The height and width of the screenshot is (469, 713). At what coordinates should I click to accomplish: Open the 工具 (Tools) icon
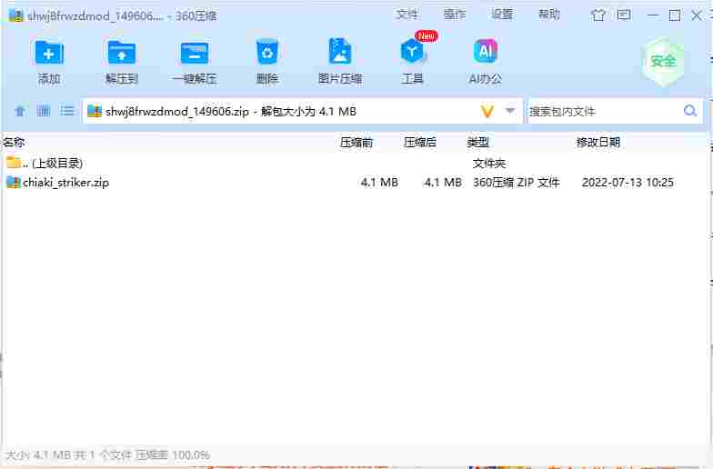pyautogui.click(x=412, y=51)
